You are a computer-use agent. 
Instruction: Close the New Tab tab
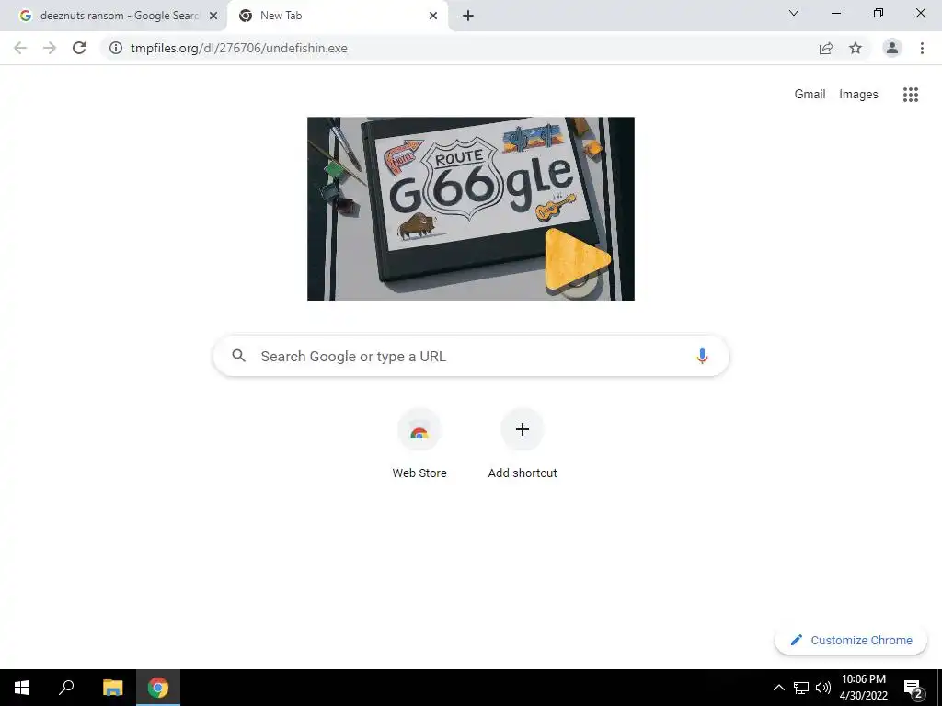pos(433,16)
